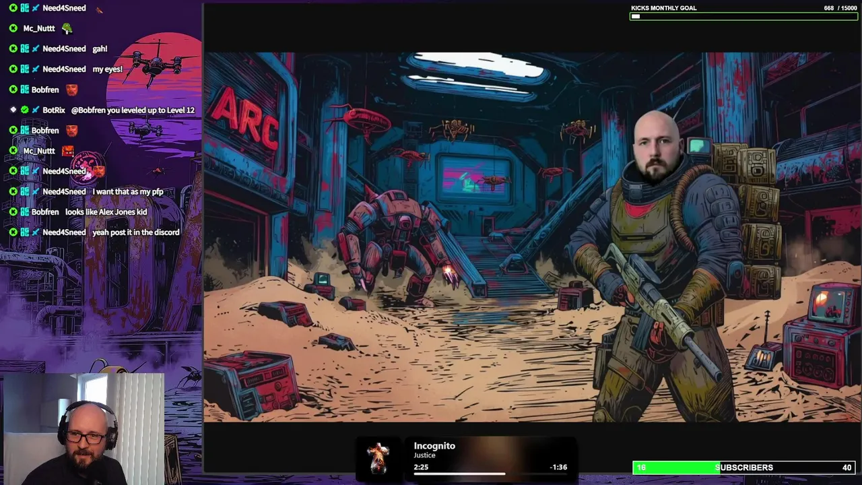Click the song title 'Incognito'
Screen dimensions: 862x485
pos(434,446)
